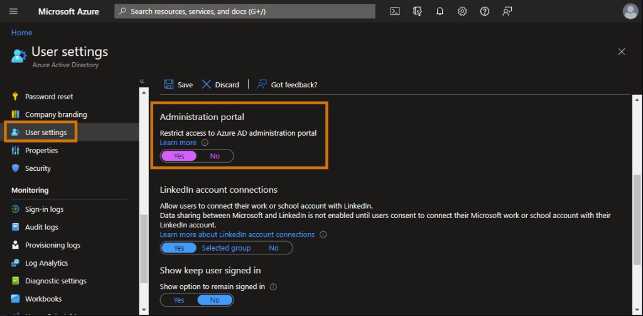Click the Company branding icon

point(15,114)
